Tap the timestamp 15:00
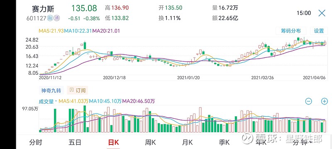The image size is (332, 149). pos(304,13)
